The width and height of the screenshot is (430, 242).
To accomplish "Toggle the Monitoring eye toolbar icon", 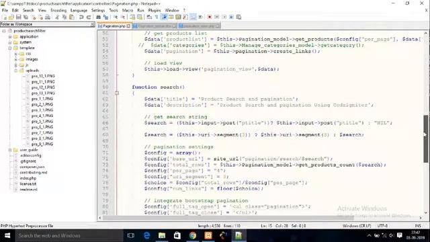I will click(x=200, y=17).
